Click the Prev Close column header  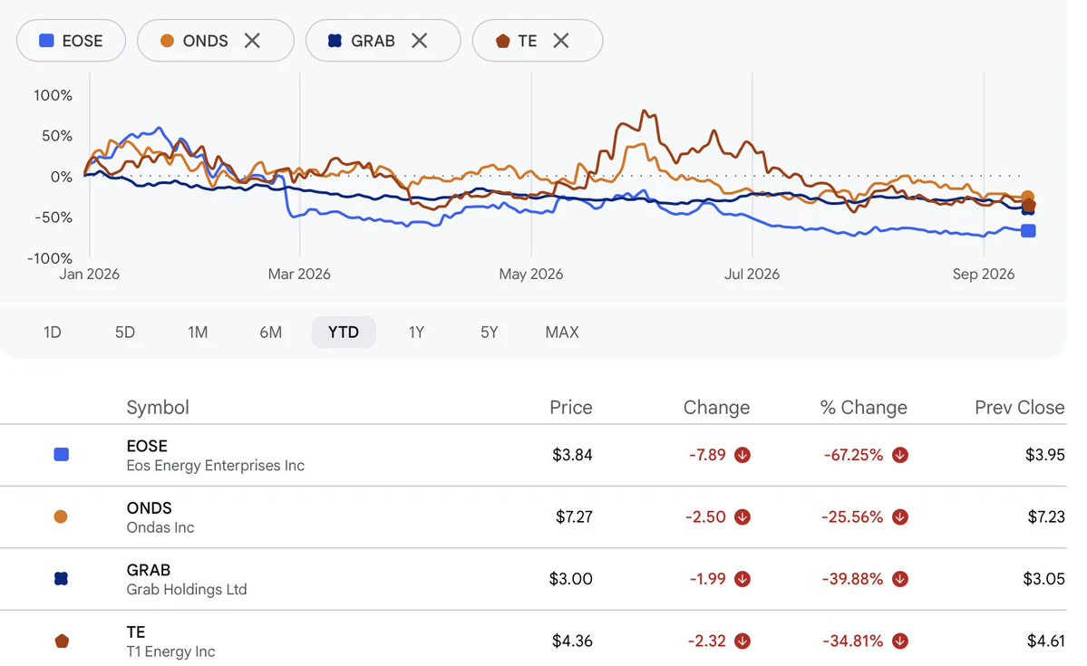[x=1020, y=408]
